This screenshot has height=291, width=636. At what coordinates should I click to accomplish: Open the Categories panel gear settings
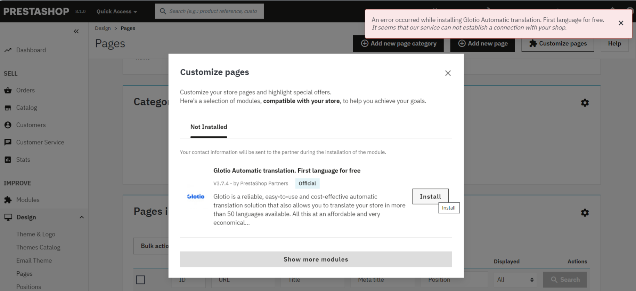585,103
